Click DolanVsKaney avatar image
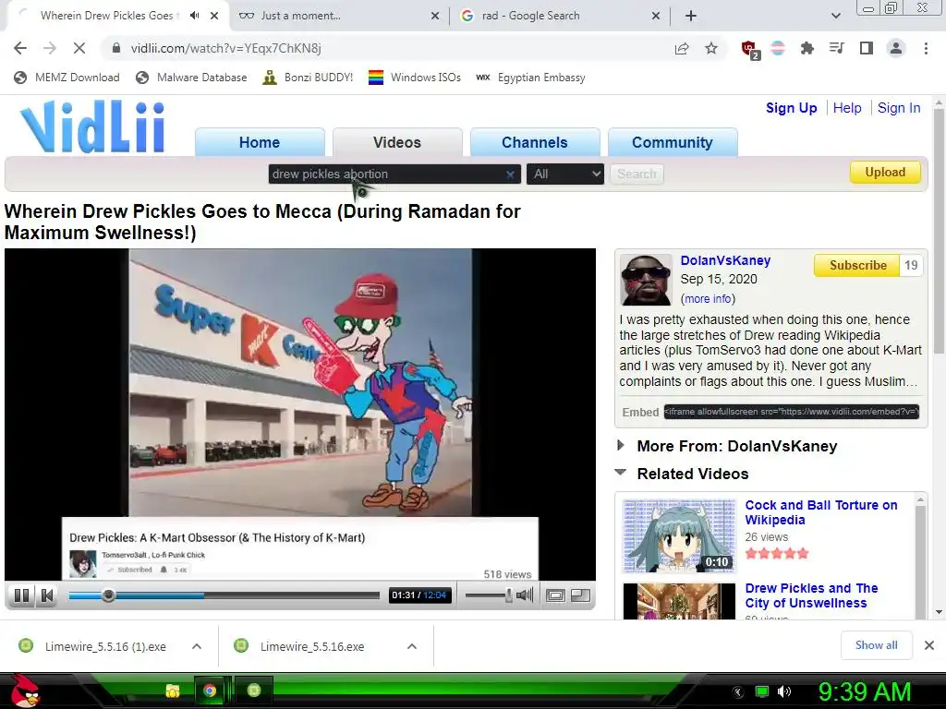Viewport: 946px width, 709px height. click(x=646, y=280)
